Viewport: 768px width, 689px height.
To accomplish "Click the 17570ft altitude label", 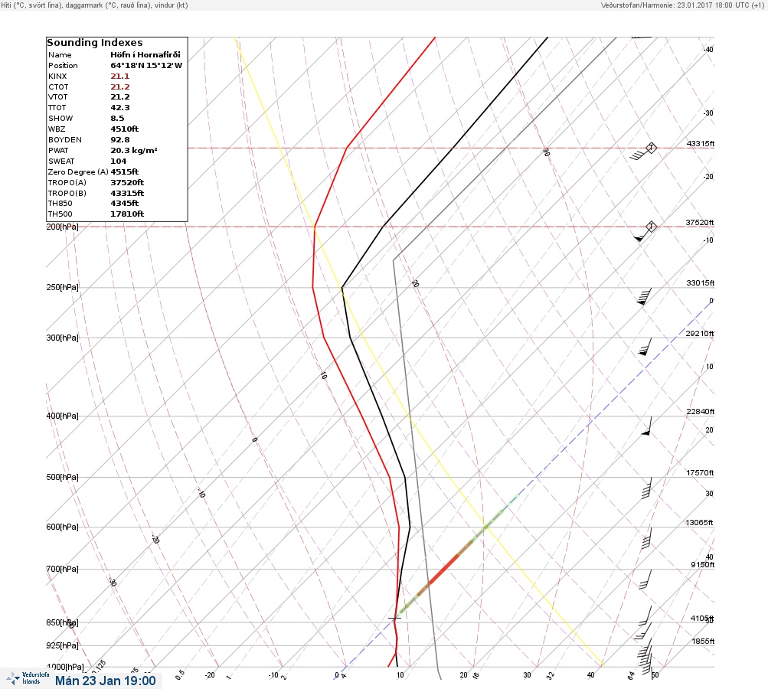I will click(x=700, y=472).
